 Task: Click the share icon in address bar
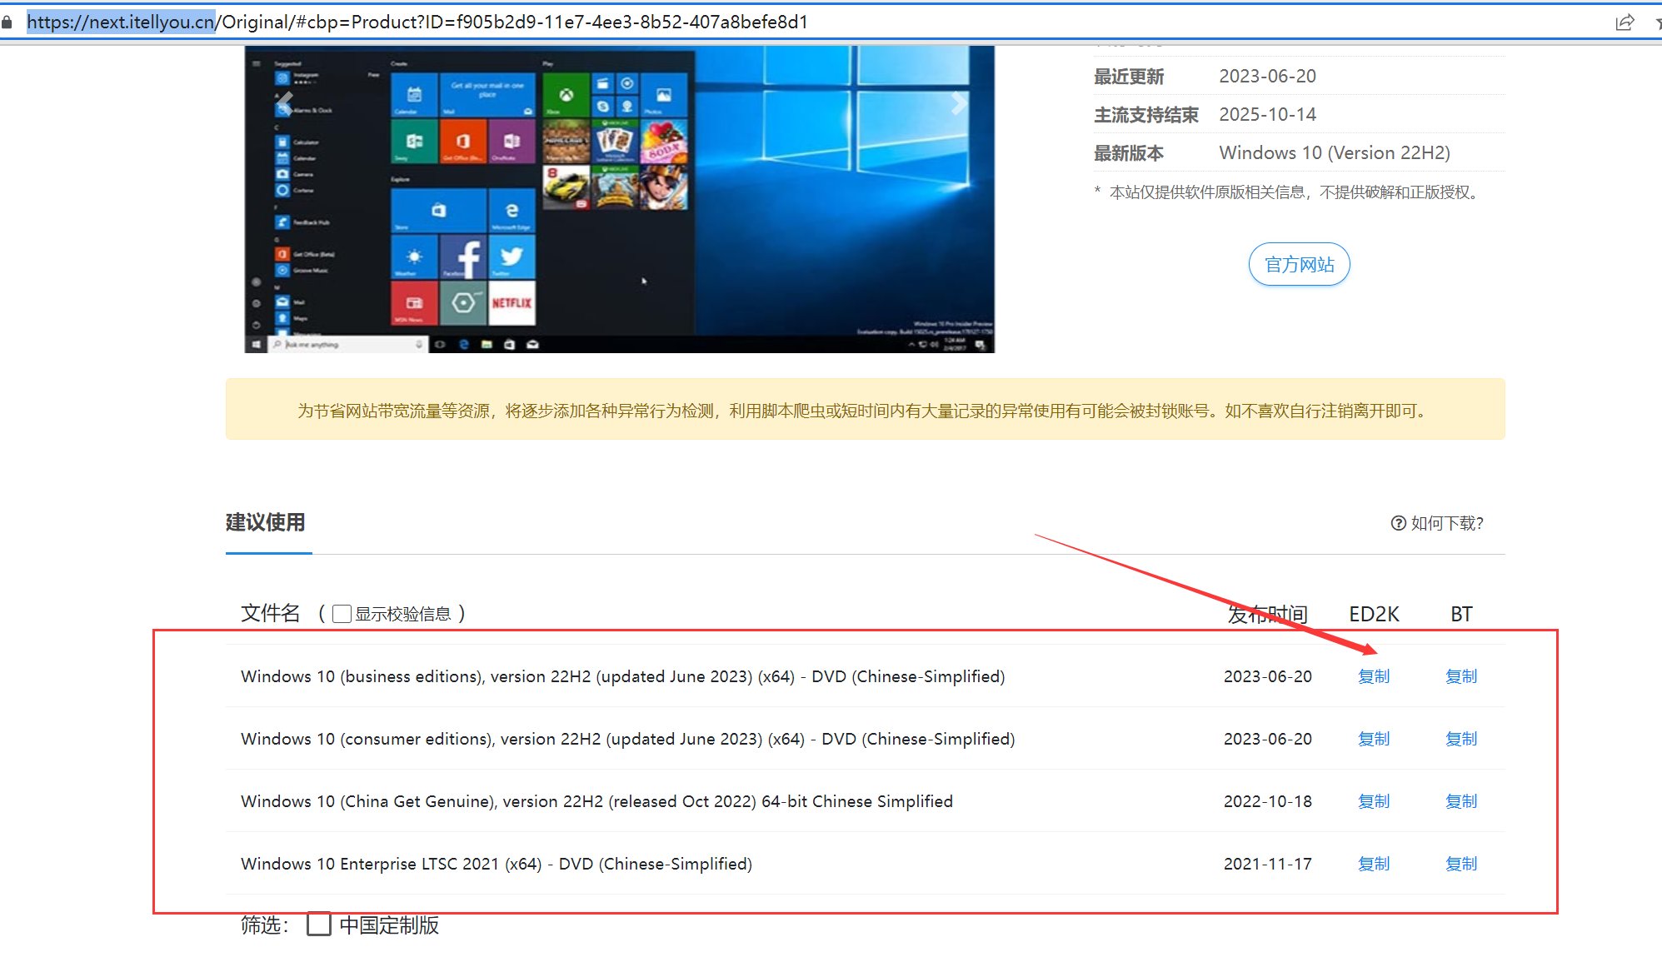(x=1625, y=22)
